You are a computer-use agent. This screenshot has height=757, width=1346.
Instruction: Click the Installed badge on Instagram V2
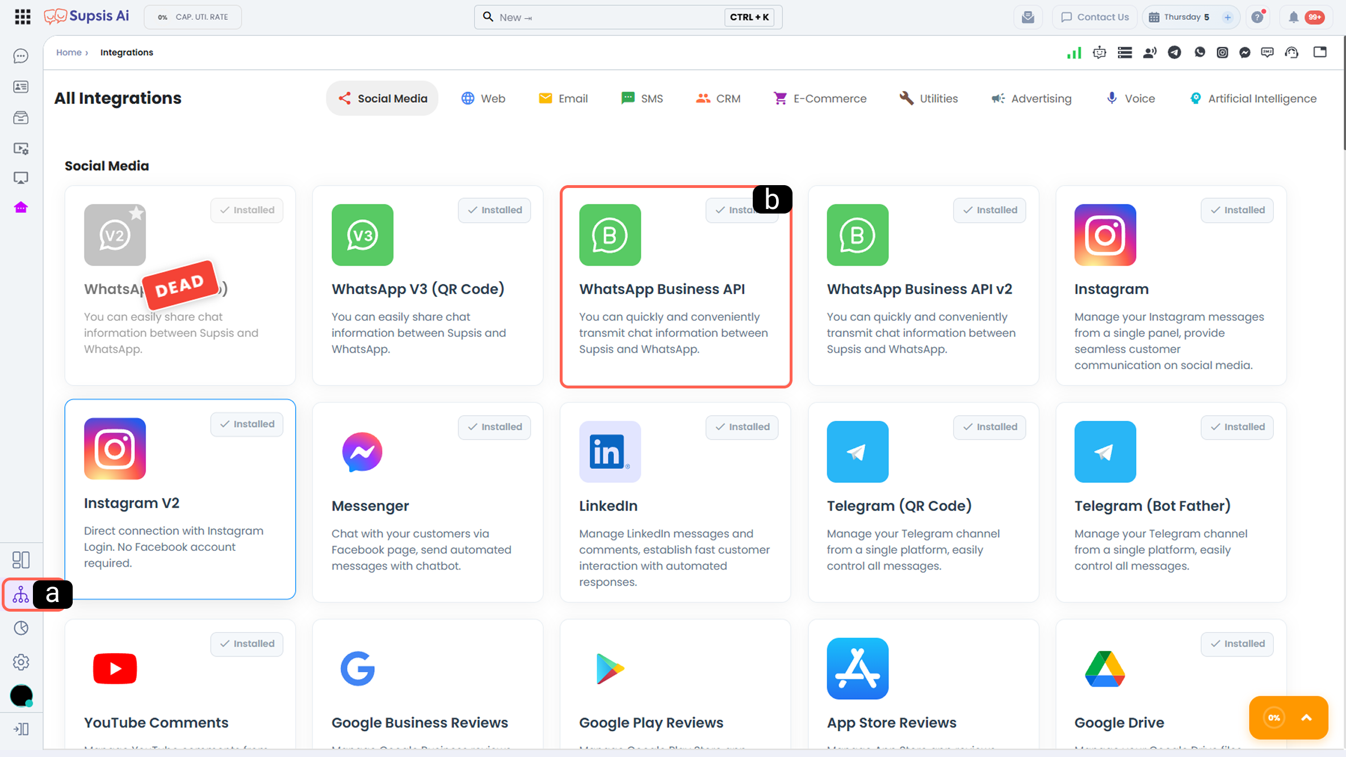pos(246,424)
